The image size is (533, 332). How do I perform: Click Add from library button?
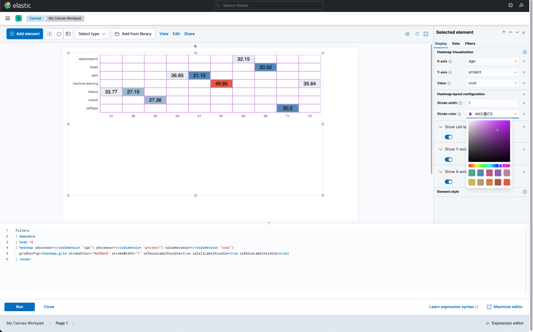(x=133, y=34)
